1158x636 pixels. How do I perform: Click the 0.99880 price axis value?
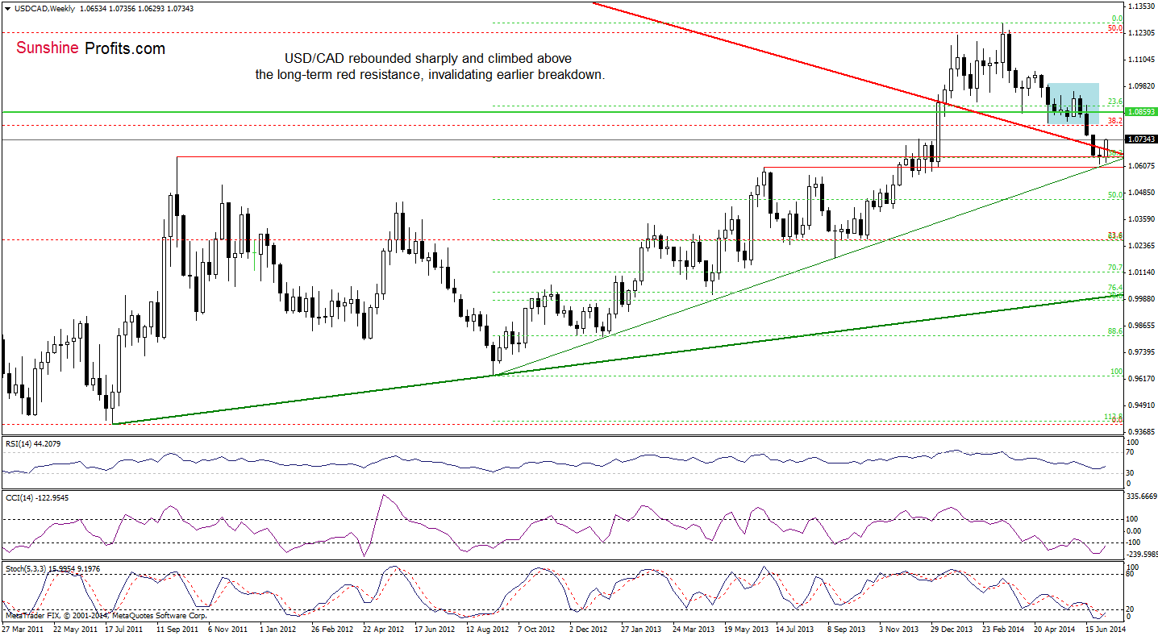point(1142,298)
